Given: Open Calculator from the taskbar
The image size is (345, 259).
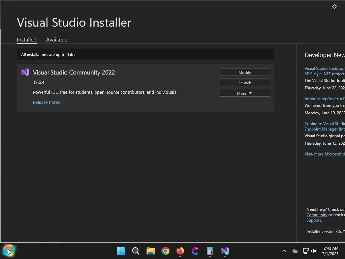Looking at the screenshot, I should [210, 251].
